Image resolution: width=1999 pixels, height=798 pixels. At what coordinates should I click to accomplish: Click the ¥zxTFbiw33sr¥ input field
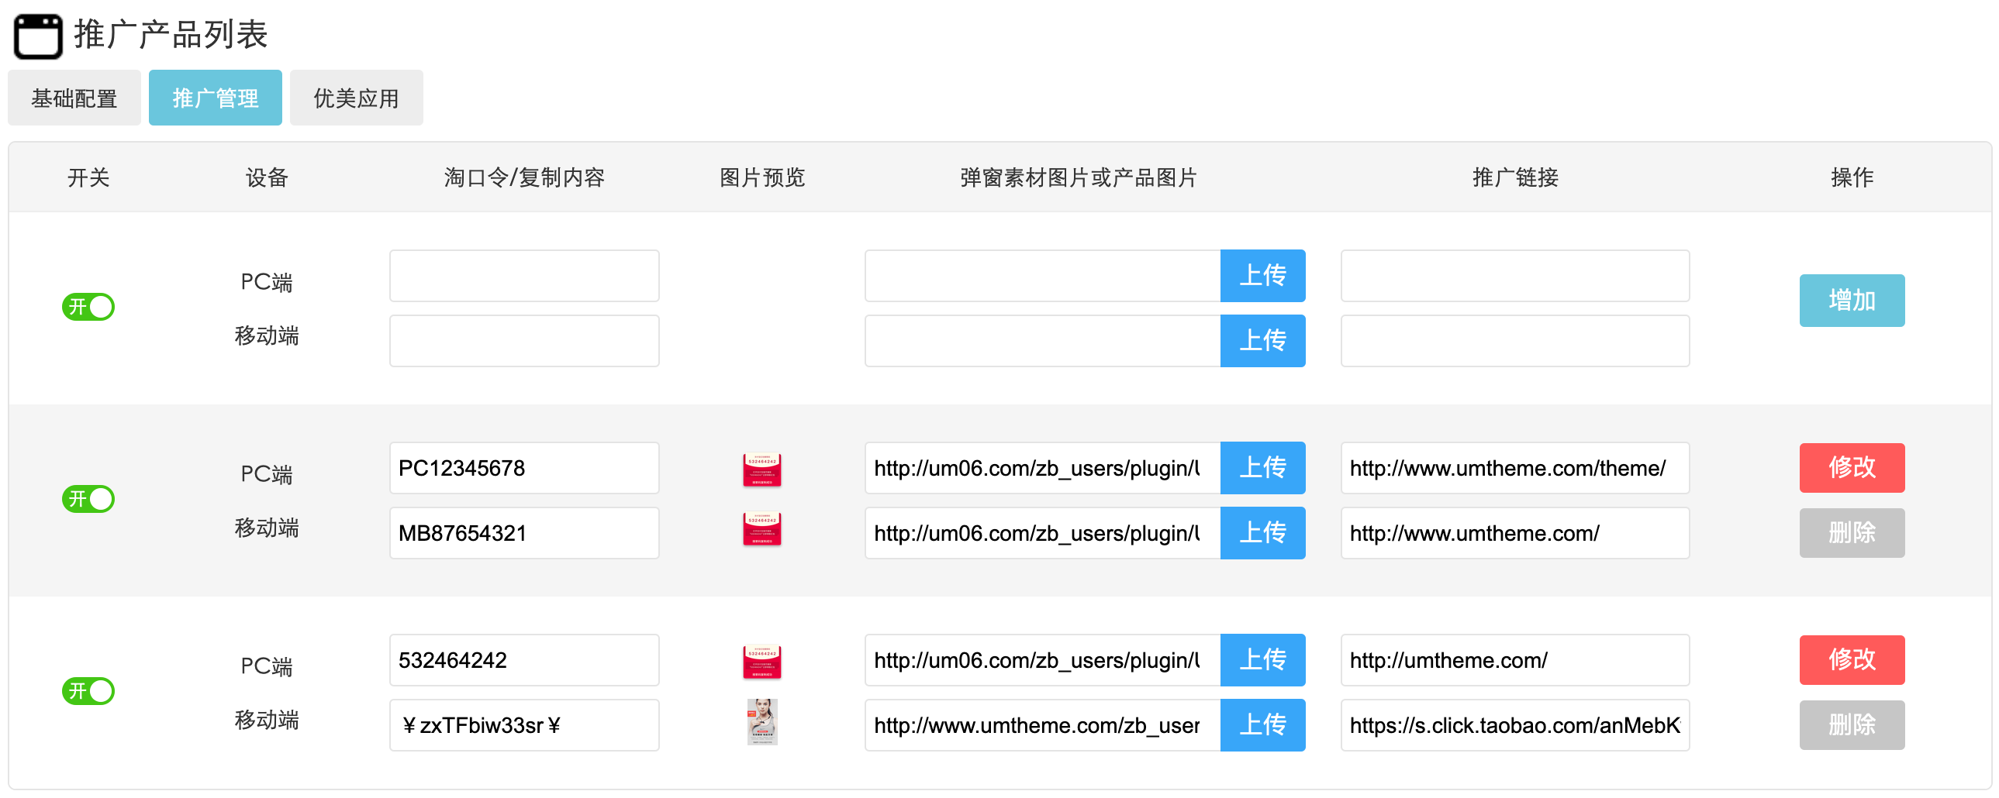[524, 725]
